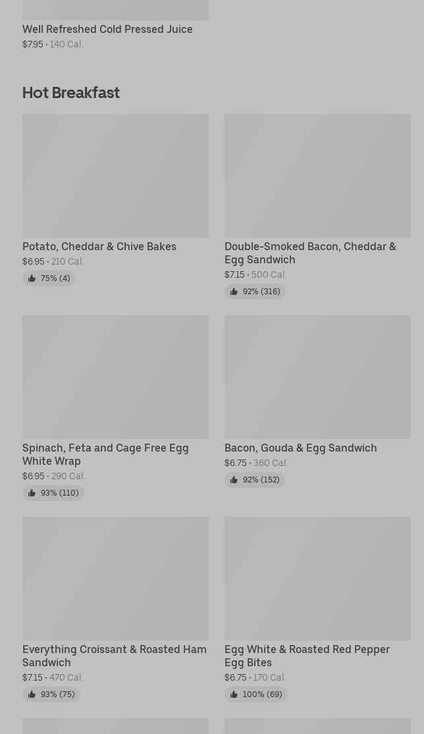Click thumbs-up icon under Potato, Cheddar & Chive Bakes

click(32, 278)
